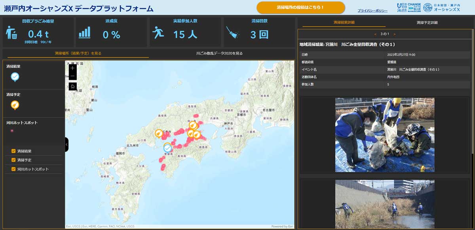Zoom out on the map
This screenshot has width=475, height=230.
pyautogui.click(x=72, y=76)
